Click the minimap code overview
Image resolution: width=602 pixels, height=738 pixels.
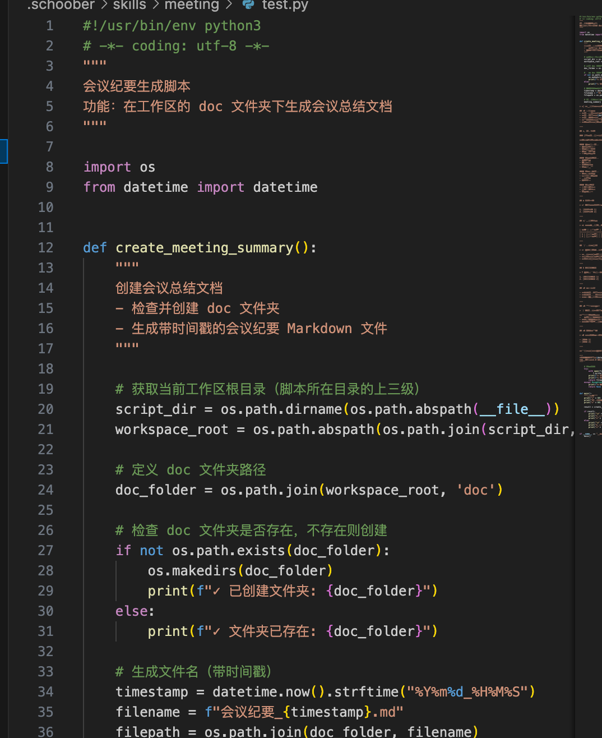(589, 231)
